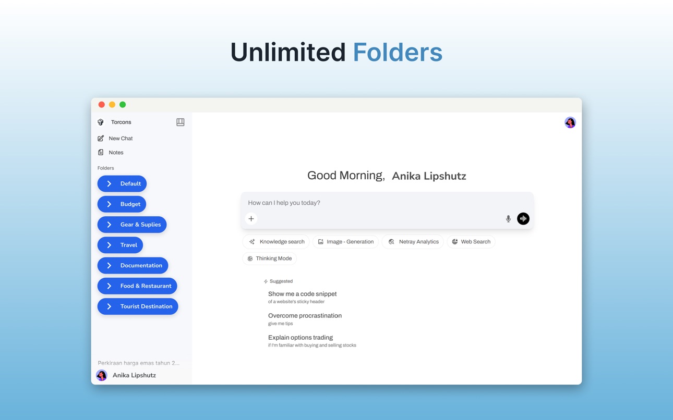The height and width of the screenshot is (420, 673).
Task: Select the Tourist Destination folder label
Action: (147, 306)
